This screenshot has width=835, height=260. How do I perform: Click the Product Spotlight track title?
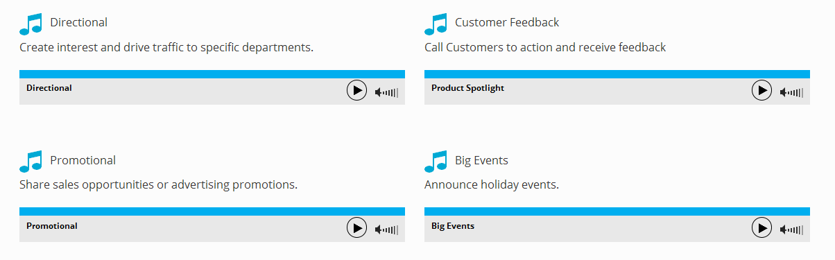pos(467,88)
